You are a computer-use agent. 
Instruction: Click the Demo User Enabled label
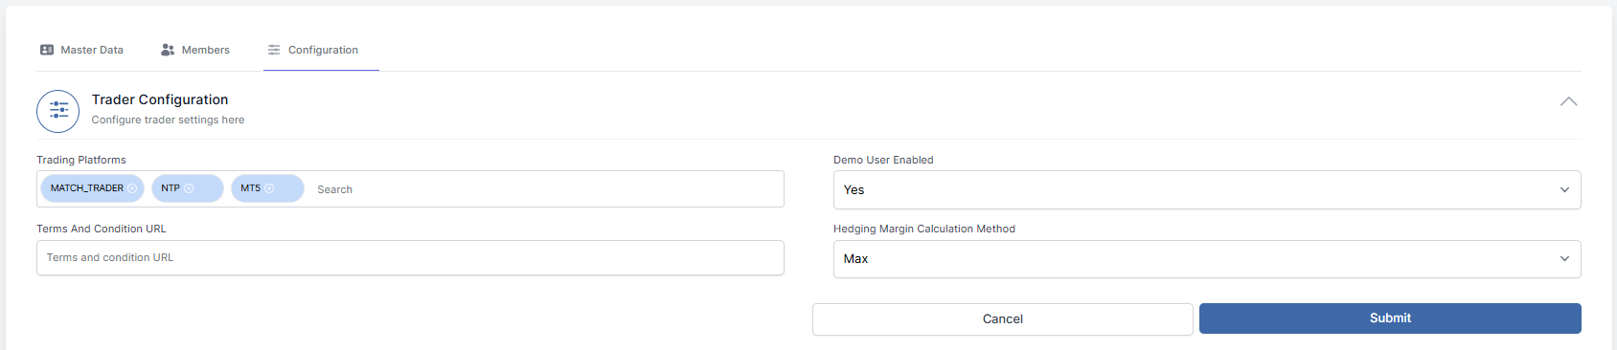(x=883, y=160)
